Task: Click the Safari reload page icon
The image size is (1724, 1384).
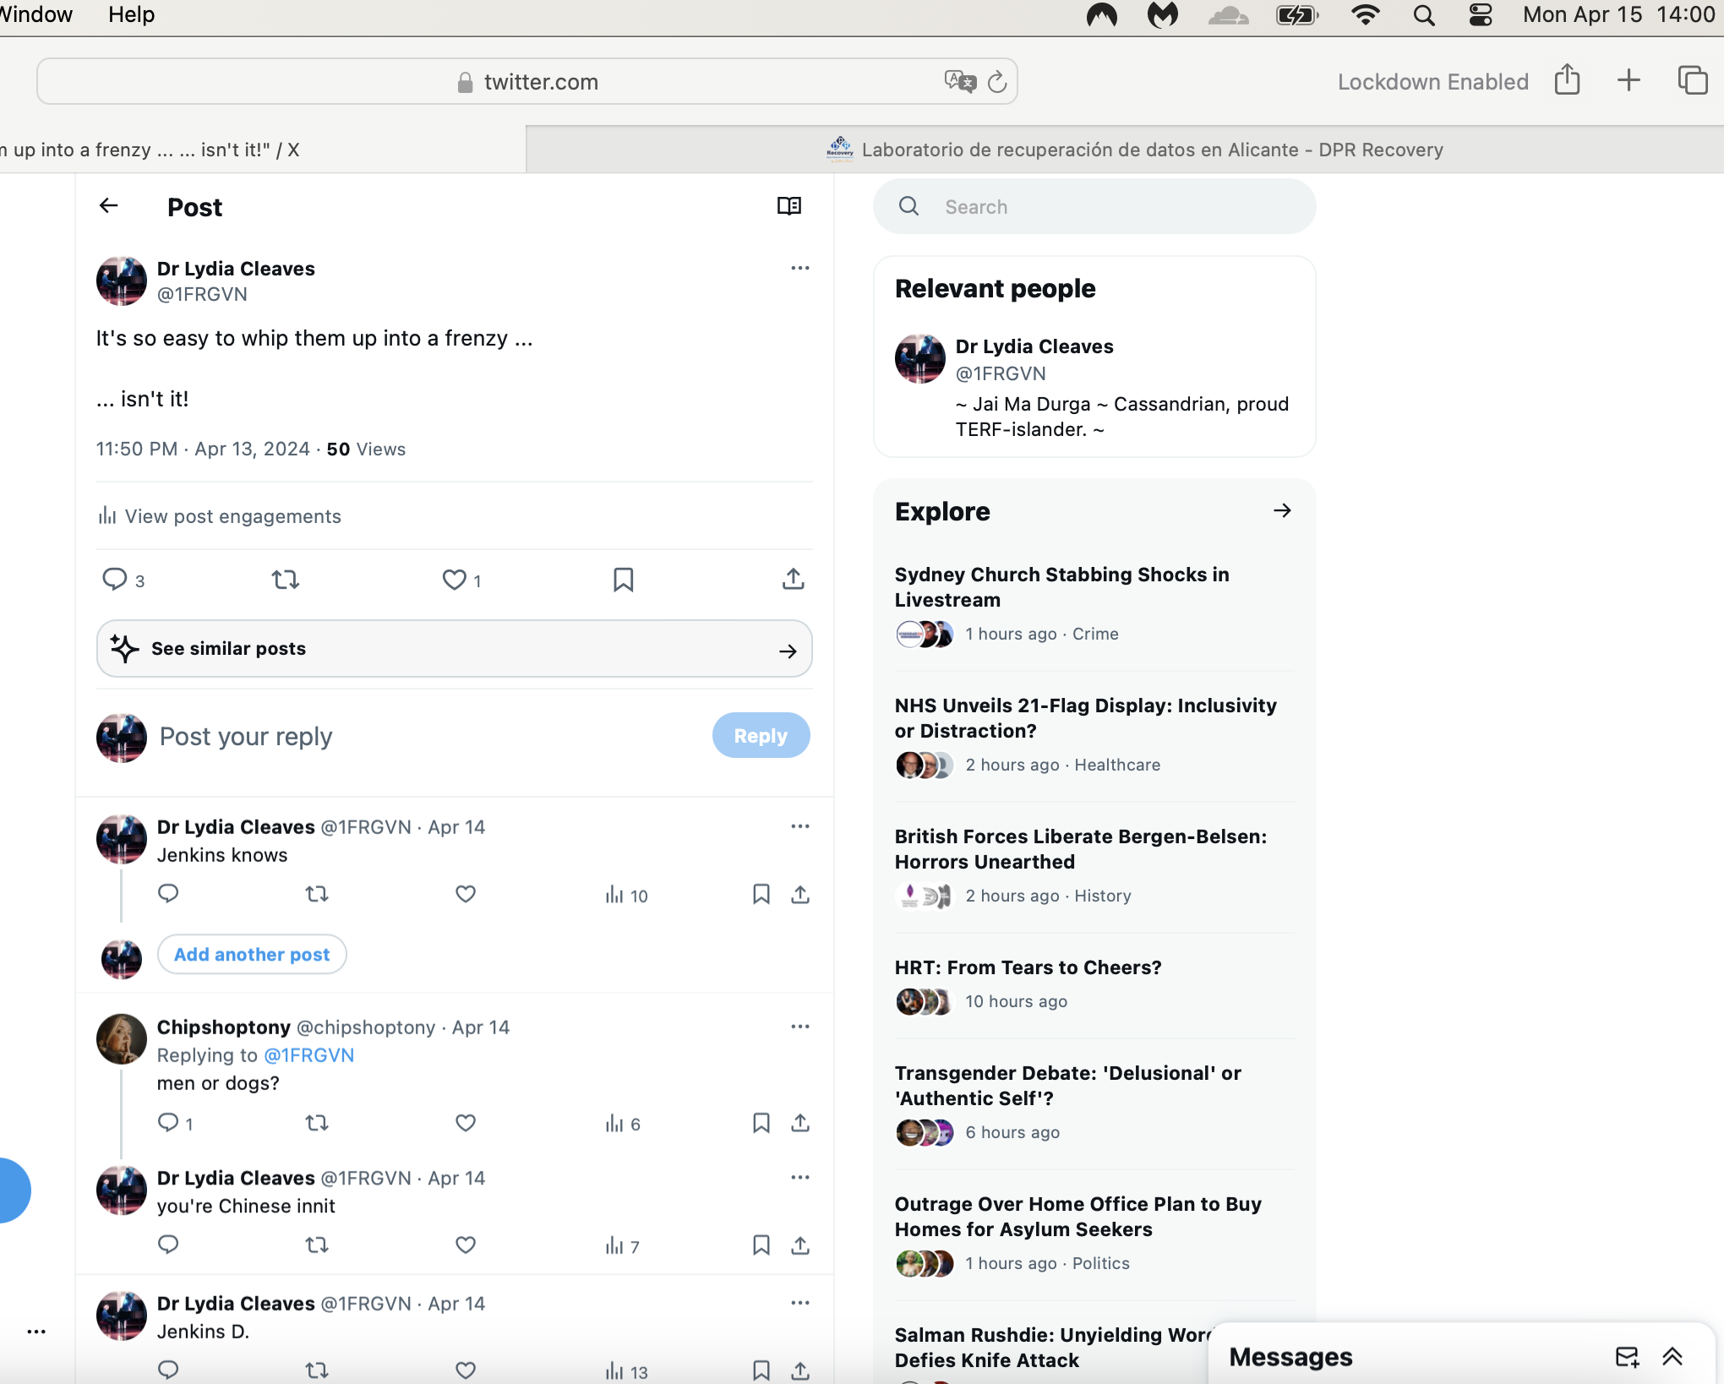Action: coord(997,82)
